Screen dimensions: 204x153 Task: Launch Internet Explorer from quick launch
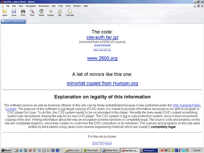(x=21, y=151)
